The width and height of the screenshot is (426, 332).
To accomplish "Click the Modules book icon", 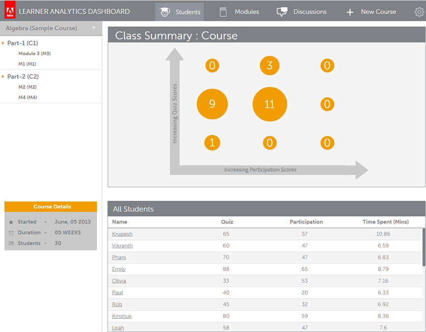I will click(x=223, y=12).
